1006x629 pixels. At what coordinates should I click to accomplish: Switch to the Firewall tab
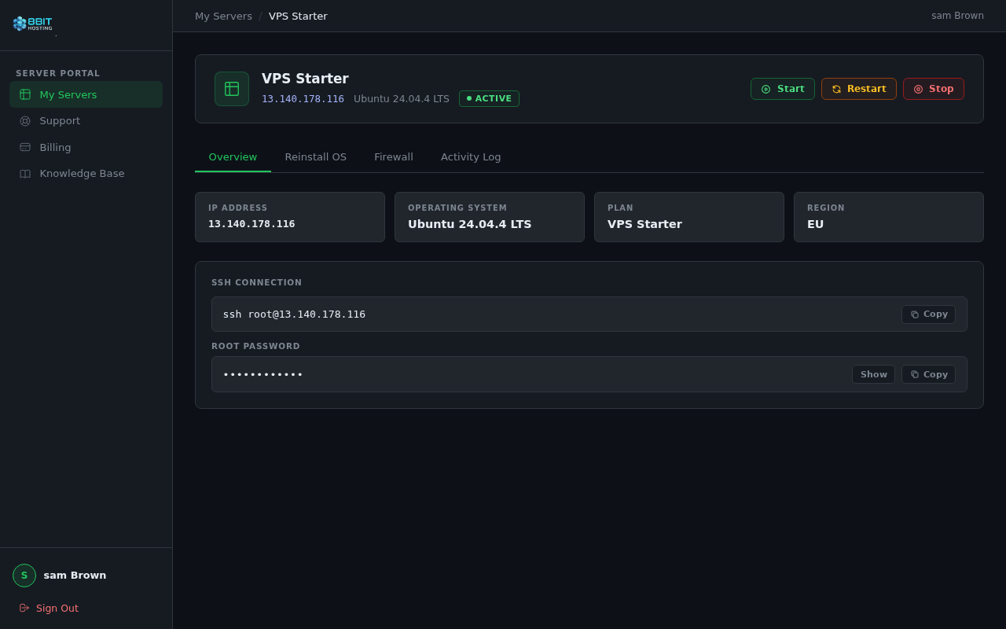tap(394, 156)
